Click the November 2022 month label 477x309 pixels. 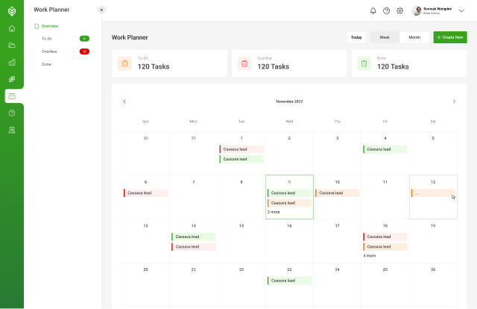point(289,102)
